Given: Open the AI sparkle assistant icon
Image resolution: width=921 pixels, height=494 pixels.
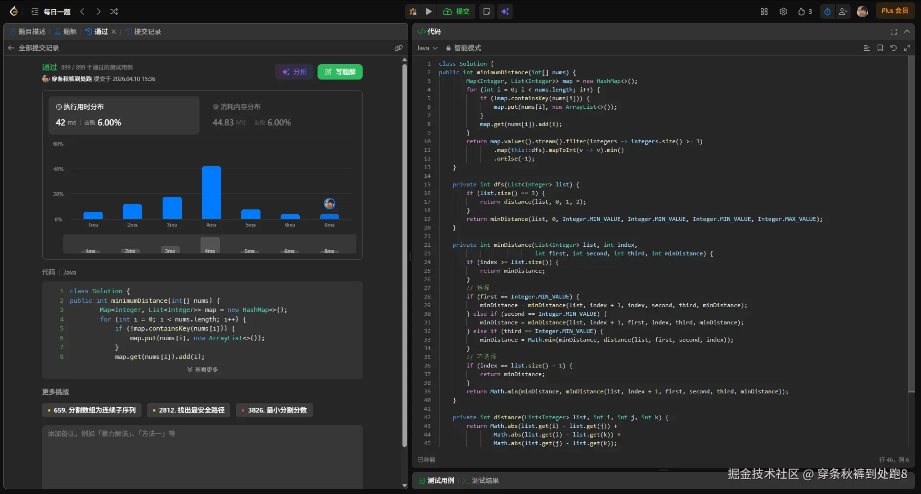Looking at the screenshot, I should click(505, 11).
